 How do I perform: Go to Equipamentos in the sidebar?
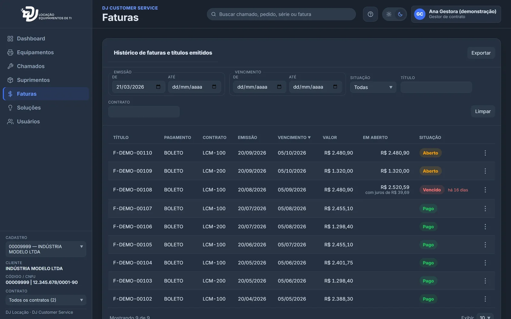point(46,52)
